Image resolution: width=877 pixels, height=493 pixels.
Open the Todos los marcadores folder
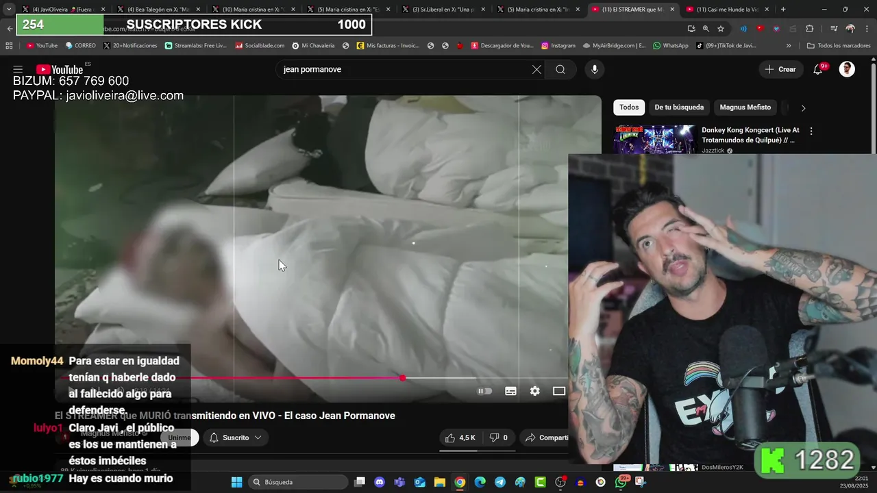pos(838,46)
